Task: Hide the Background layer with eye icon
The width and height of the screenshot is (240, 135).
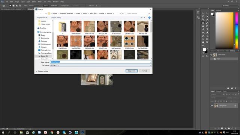Action: tap(212, 106)
